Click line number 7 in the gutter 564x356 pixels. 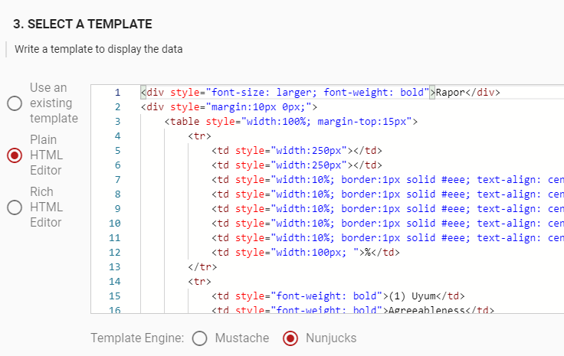coord(117,180)
